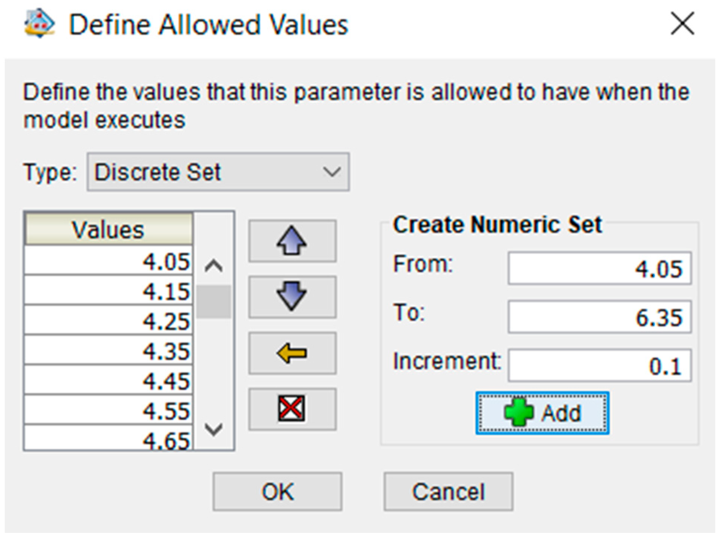Select the 4.15 row in values list
The height and width of the screenshot is (537, 722).
pos(108,291)
